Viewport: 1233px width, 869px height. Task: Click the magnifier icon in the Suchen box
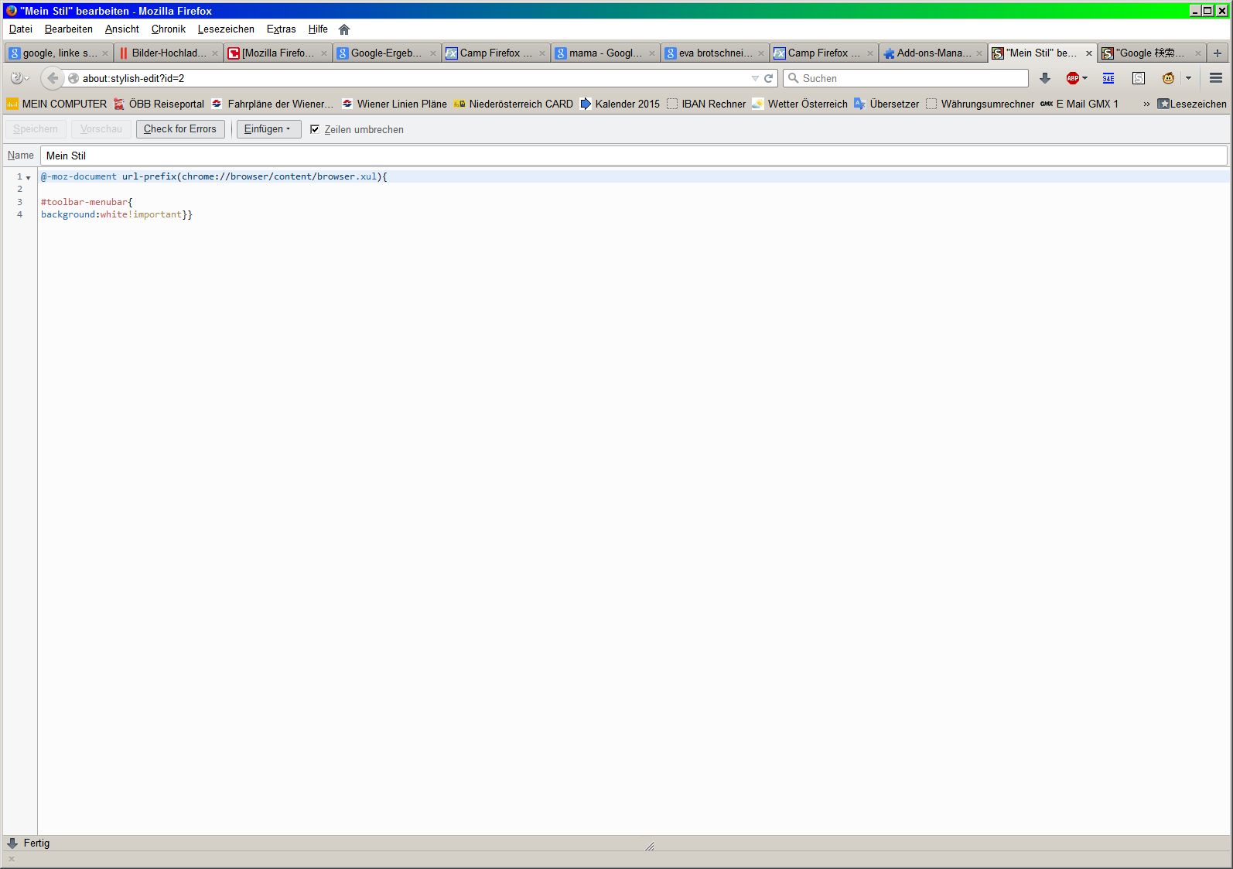coord(793,78)
